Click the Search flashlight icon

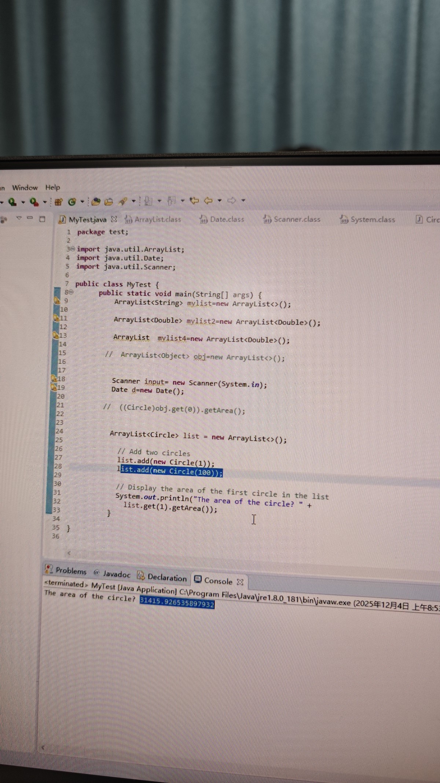click(x=123, y=201)
